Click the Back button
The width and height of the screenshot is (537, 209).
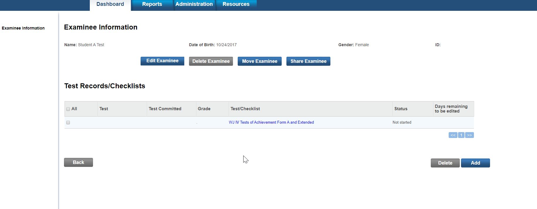pyautogui.click(x=78, y=162)
